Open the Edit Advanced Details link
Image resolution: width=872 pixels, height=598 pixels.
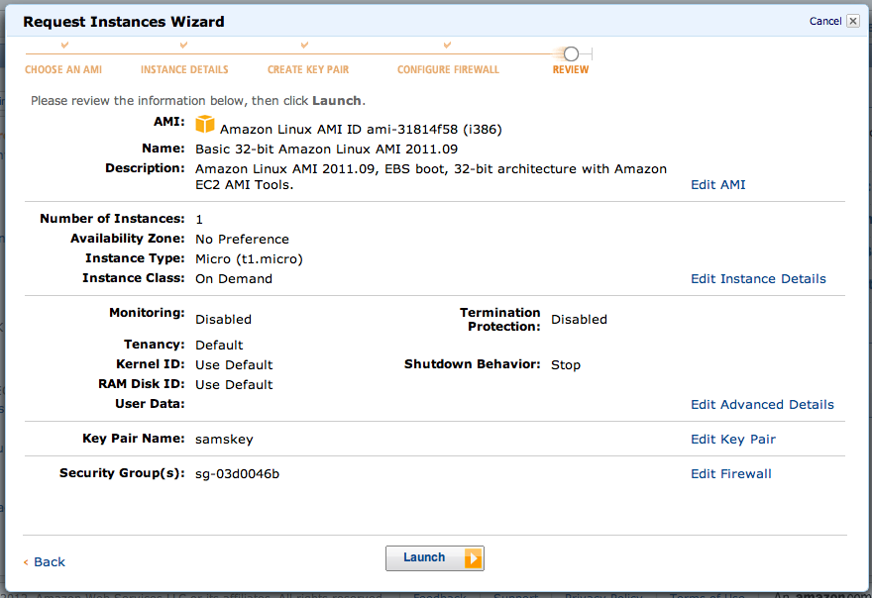tap(762, 404)
